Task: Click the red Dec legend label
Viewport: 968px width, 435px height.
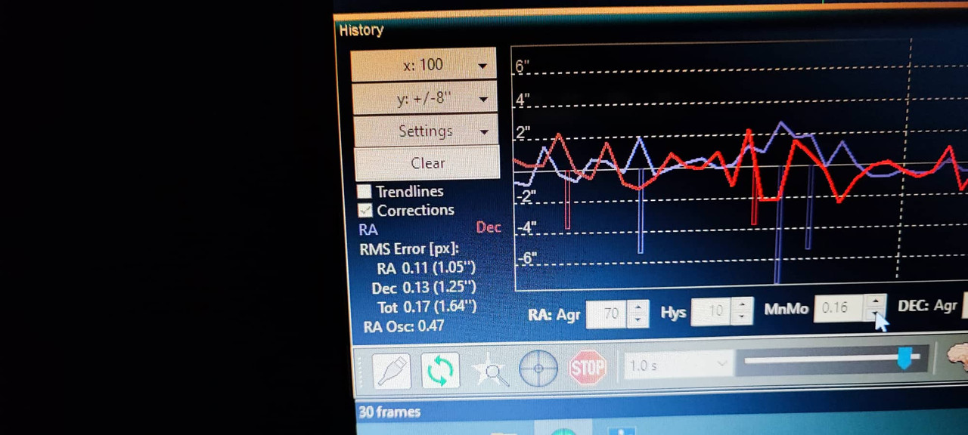Action: tap(489, 227)
